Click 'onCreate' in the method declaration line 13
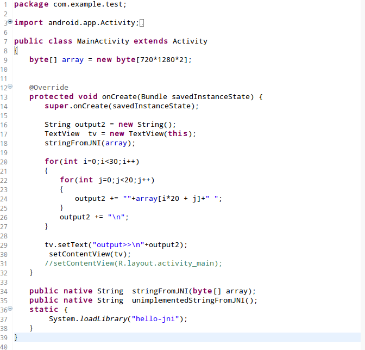This screenshot has height=350, width=365. (x=119, y=96)
